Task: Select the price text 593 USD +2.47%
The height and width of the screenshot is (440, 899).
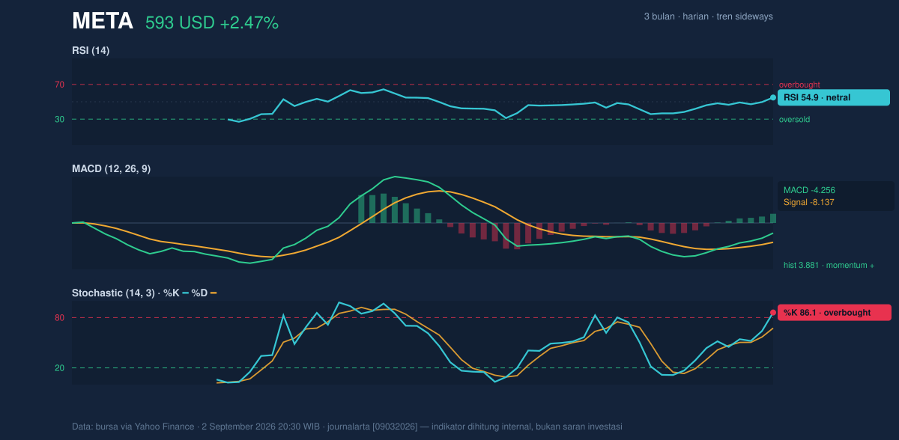Action: coord(212,23)
